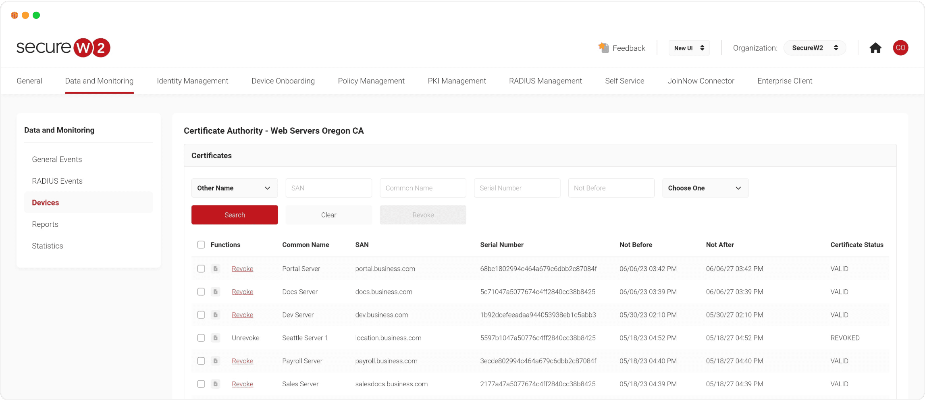This screenshot has height=400, width=925.
Task: Click the Serial Number column header
Action: point(502,245)
